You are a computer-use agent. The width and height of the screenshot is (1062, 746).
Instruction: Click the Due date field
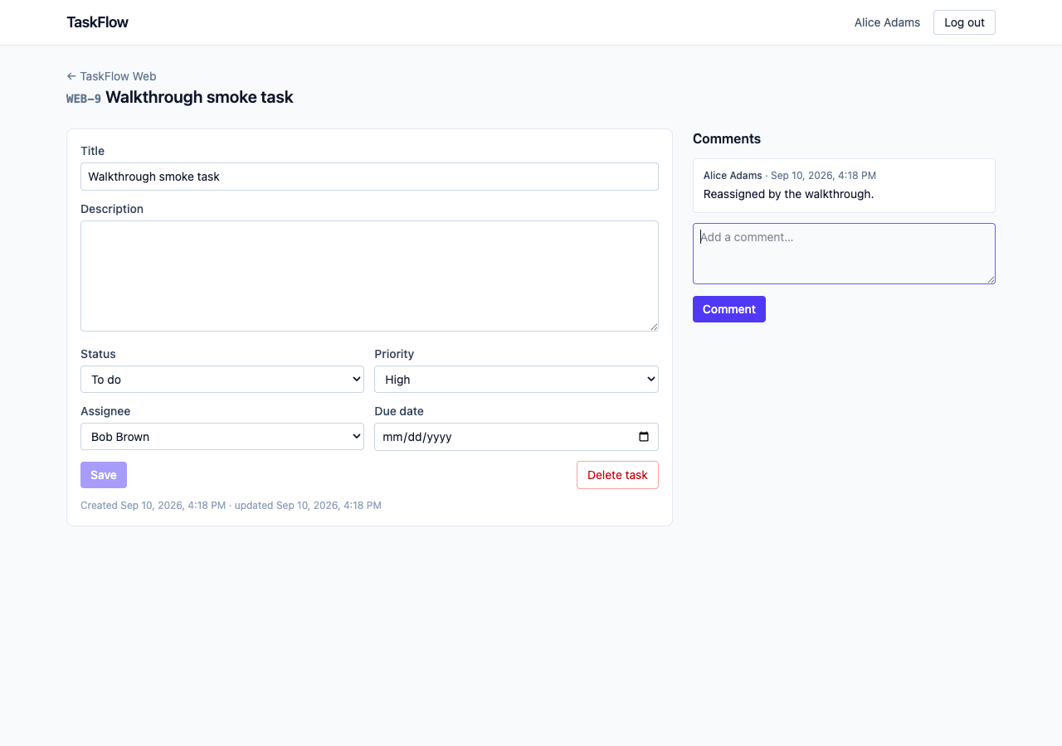coord(516,437)
